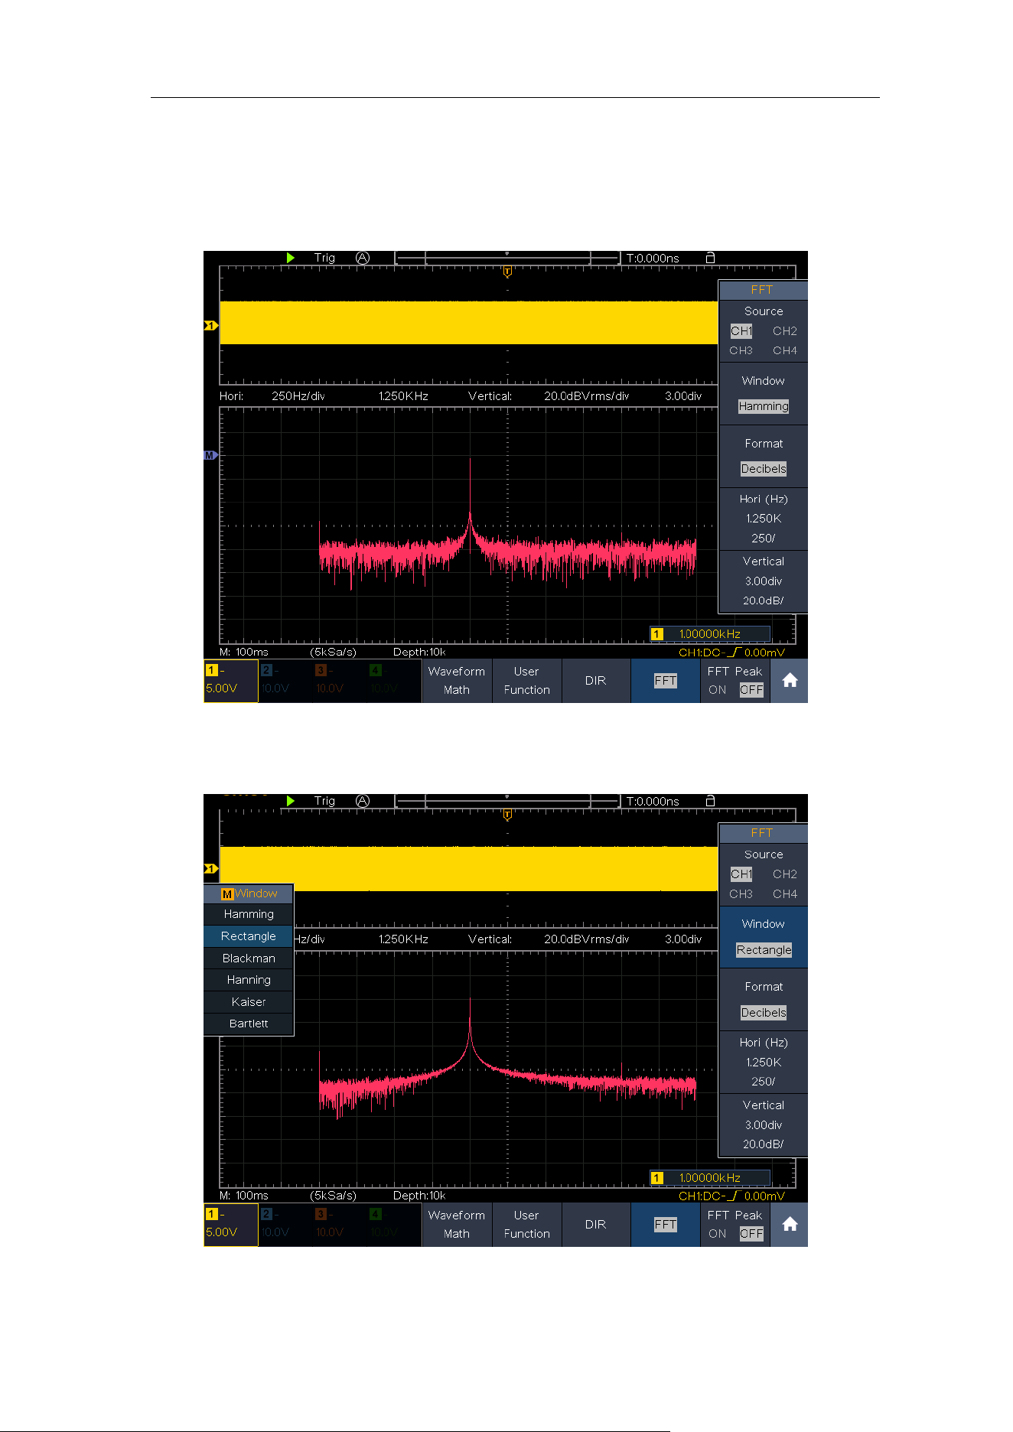Screen dimensions: 1013x1432
Task: Click the frequency counter 1 icon, lower scope
Action: click(x=657, y=1177)
